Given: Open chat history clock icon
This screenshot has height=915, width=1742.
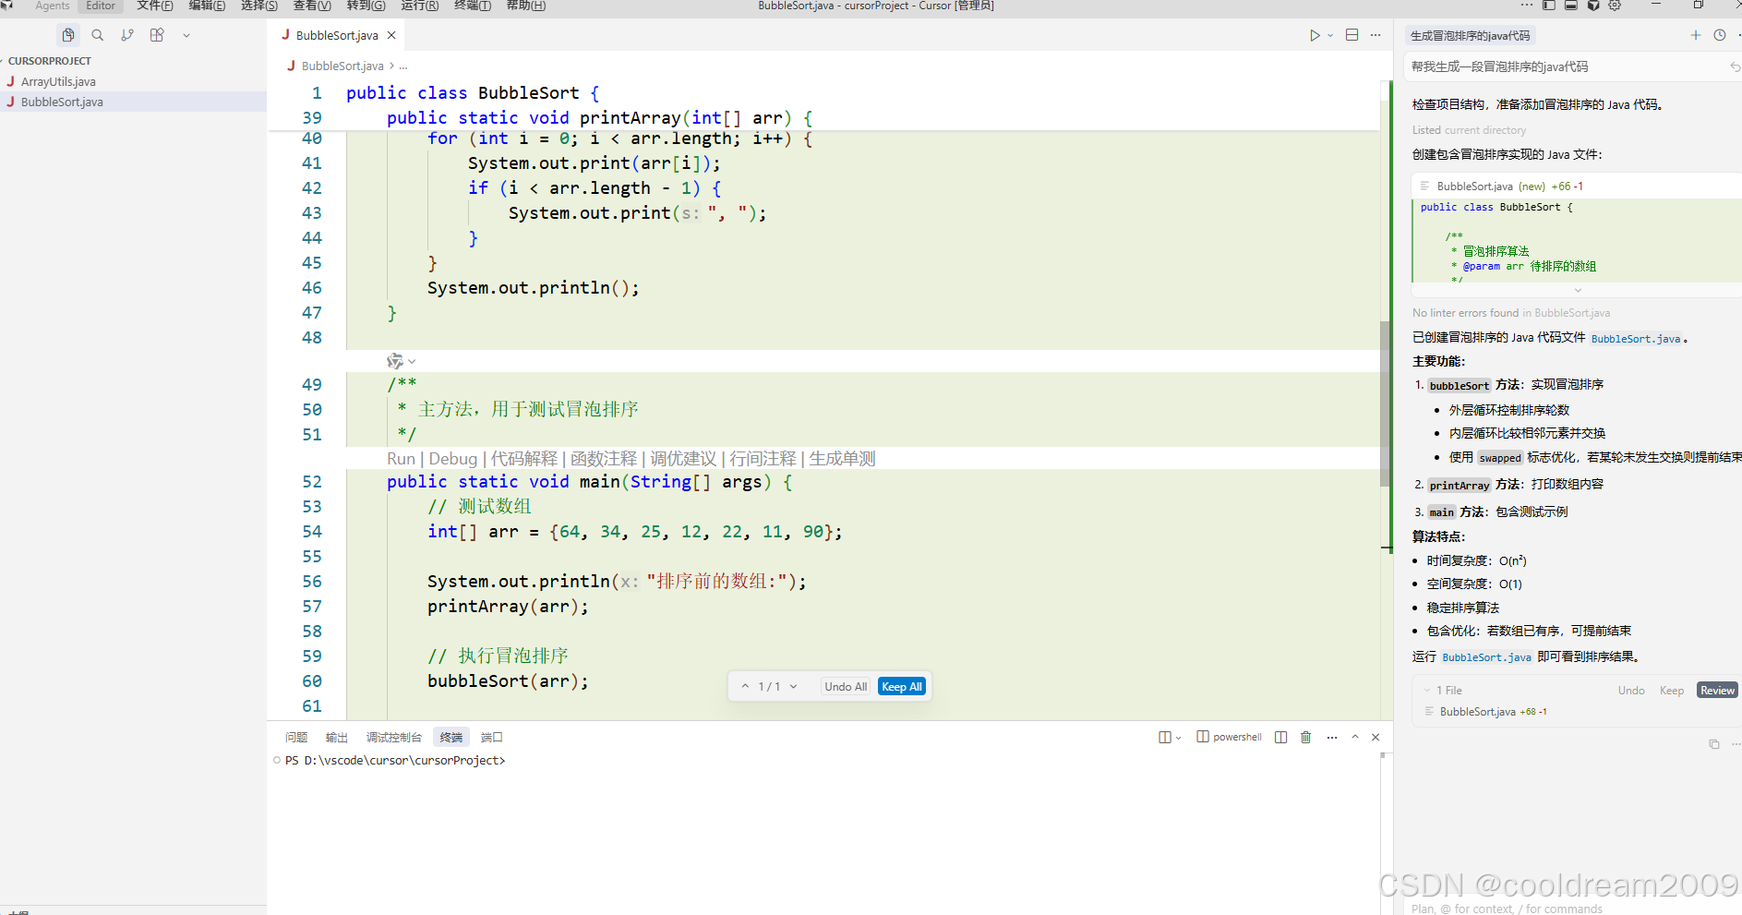Looking at the screenshot, I should coord(1720,35).
